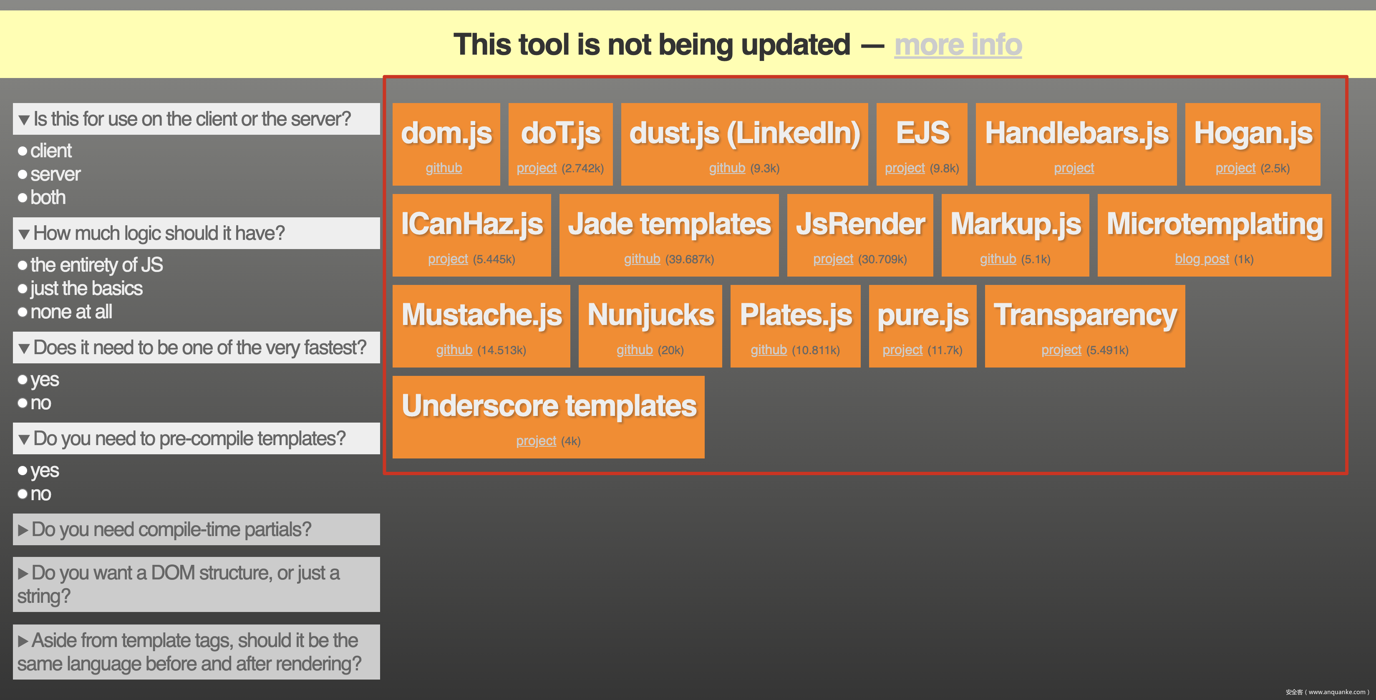1376x700 pixels.
Task: Open Microtemplating blog post link
Action: tap(1201, 259)
